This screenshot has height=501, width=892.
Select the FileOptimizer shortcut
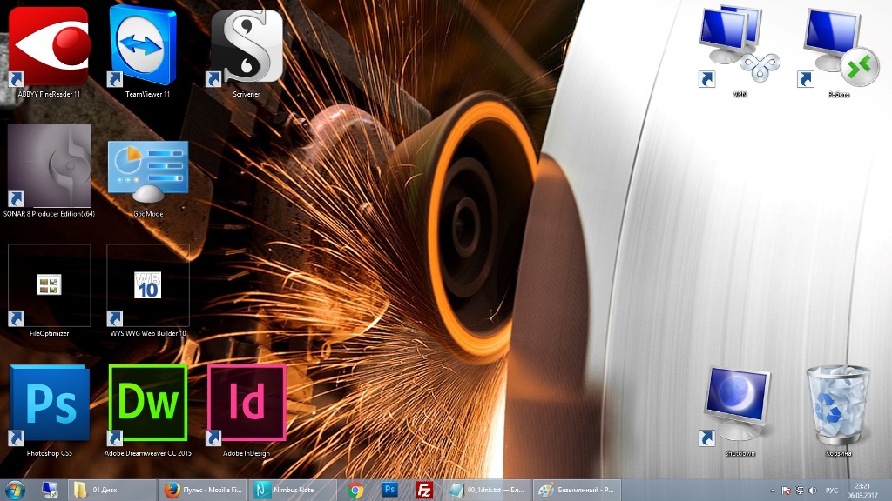pos(49,285)
